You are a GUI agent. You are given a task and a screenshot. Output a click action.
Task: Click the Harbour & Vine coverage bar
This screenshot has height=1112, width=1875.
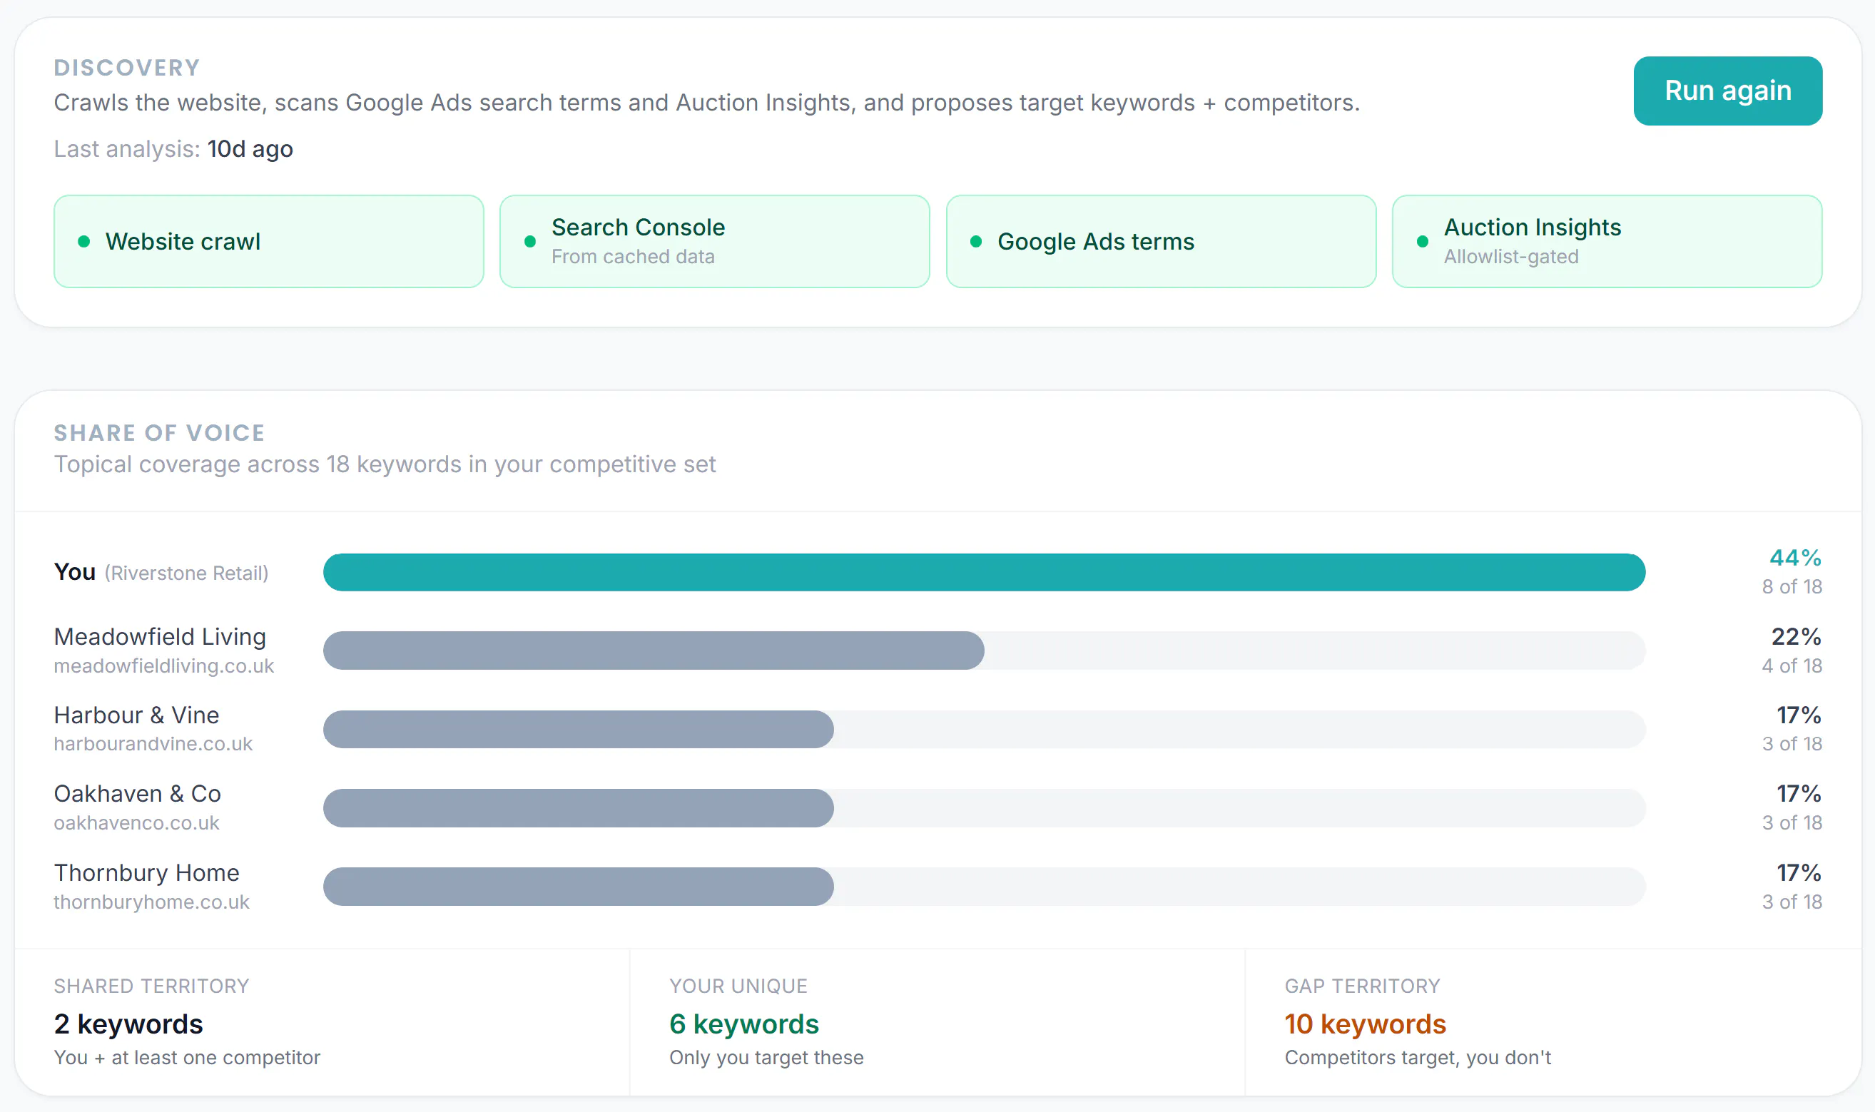pos(578,729)
